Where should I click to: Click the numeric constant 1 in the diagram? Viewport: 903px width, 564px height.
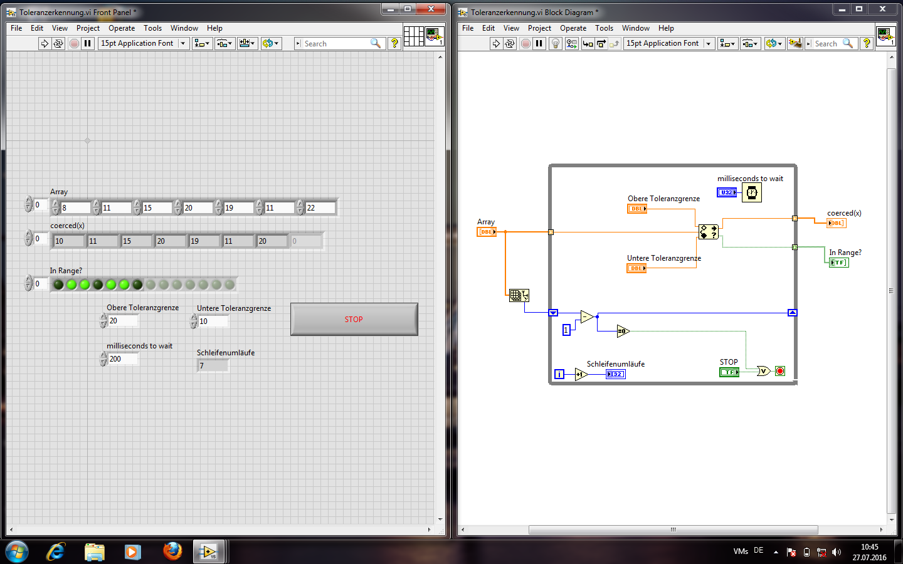click(566, 330)
